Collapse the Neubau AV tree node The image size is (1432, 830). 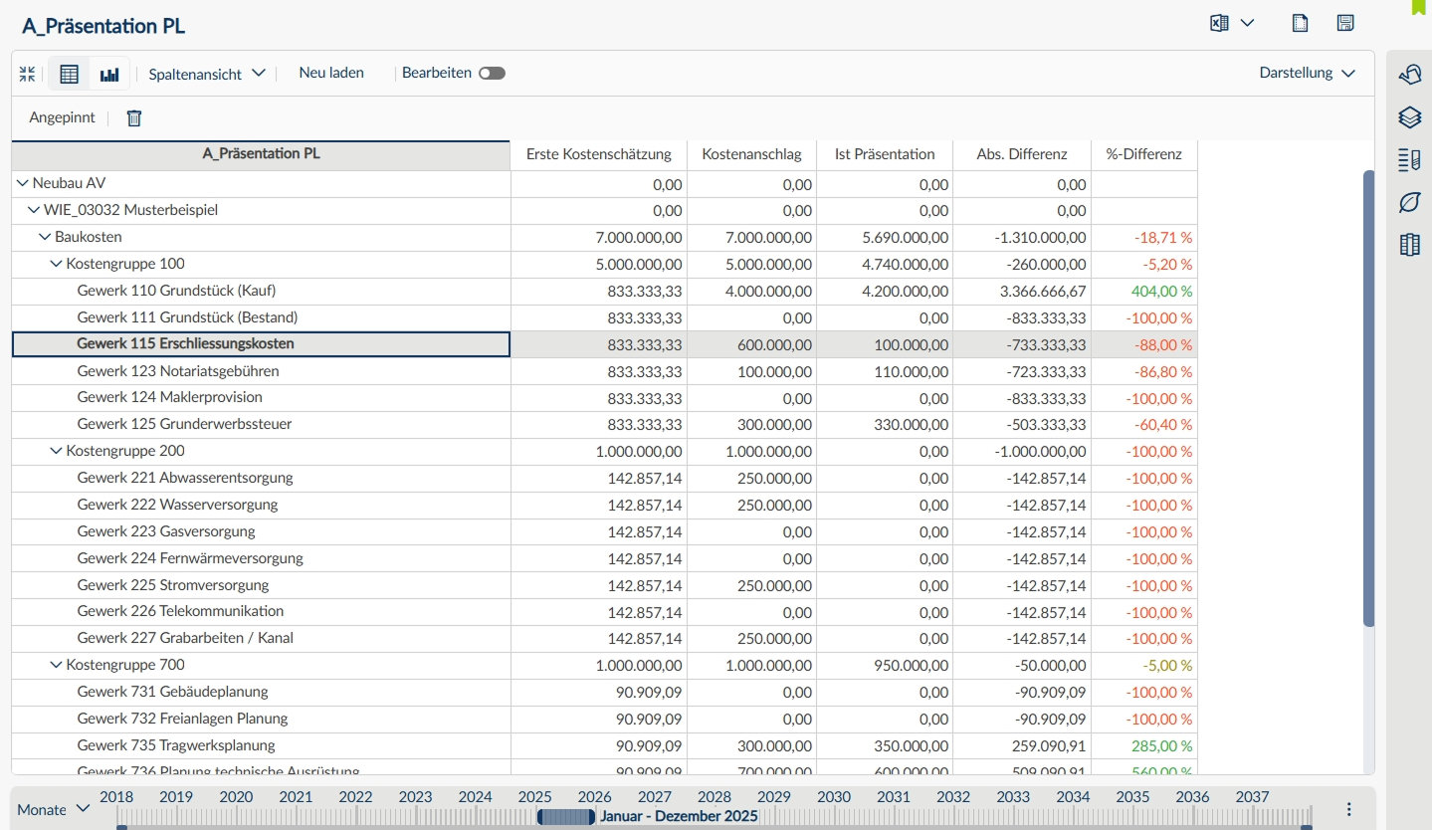[x=23, y=184]
